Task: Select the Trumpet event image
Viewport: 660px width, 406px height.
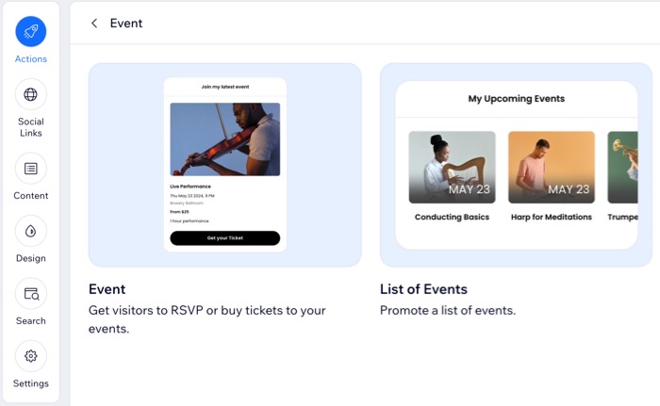Action: pyautogui.click(x=623, y=167)
